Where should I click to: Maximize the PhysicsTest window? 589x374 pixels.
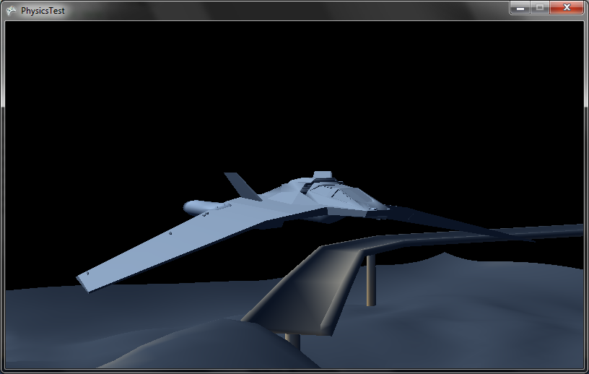pyautogui.click(x=539, y=7)
